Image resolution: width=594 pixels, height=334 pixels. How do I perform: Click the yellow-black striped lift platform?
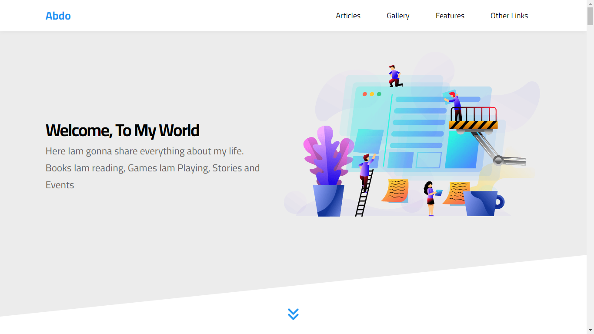(x=473, y=125)
